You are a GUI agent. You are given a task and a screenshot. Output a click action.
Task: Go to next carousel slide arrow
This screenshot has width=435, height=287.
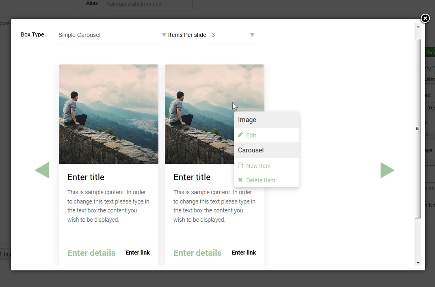click(x=387, y=170)
